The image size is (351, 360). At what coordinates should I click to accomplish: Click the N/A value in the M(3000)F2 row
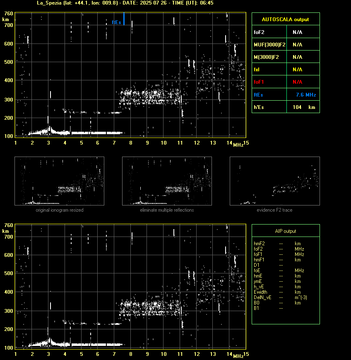pyautogui.click(x=297, y=57)
